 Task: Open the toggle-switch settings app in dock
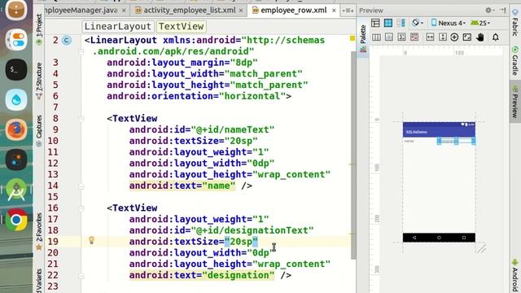pyautogui.click(x=16, y=39)
